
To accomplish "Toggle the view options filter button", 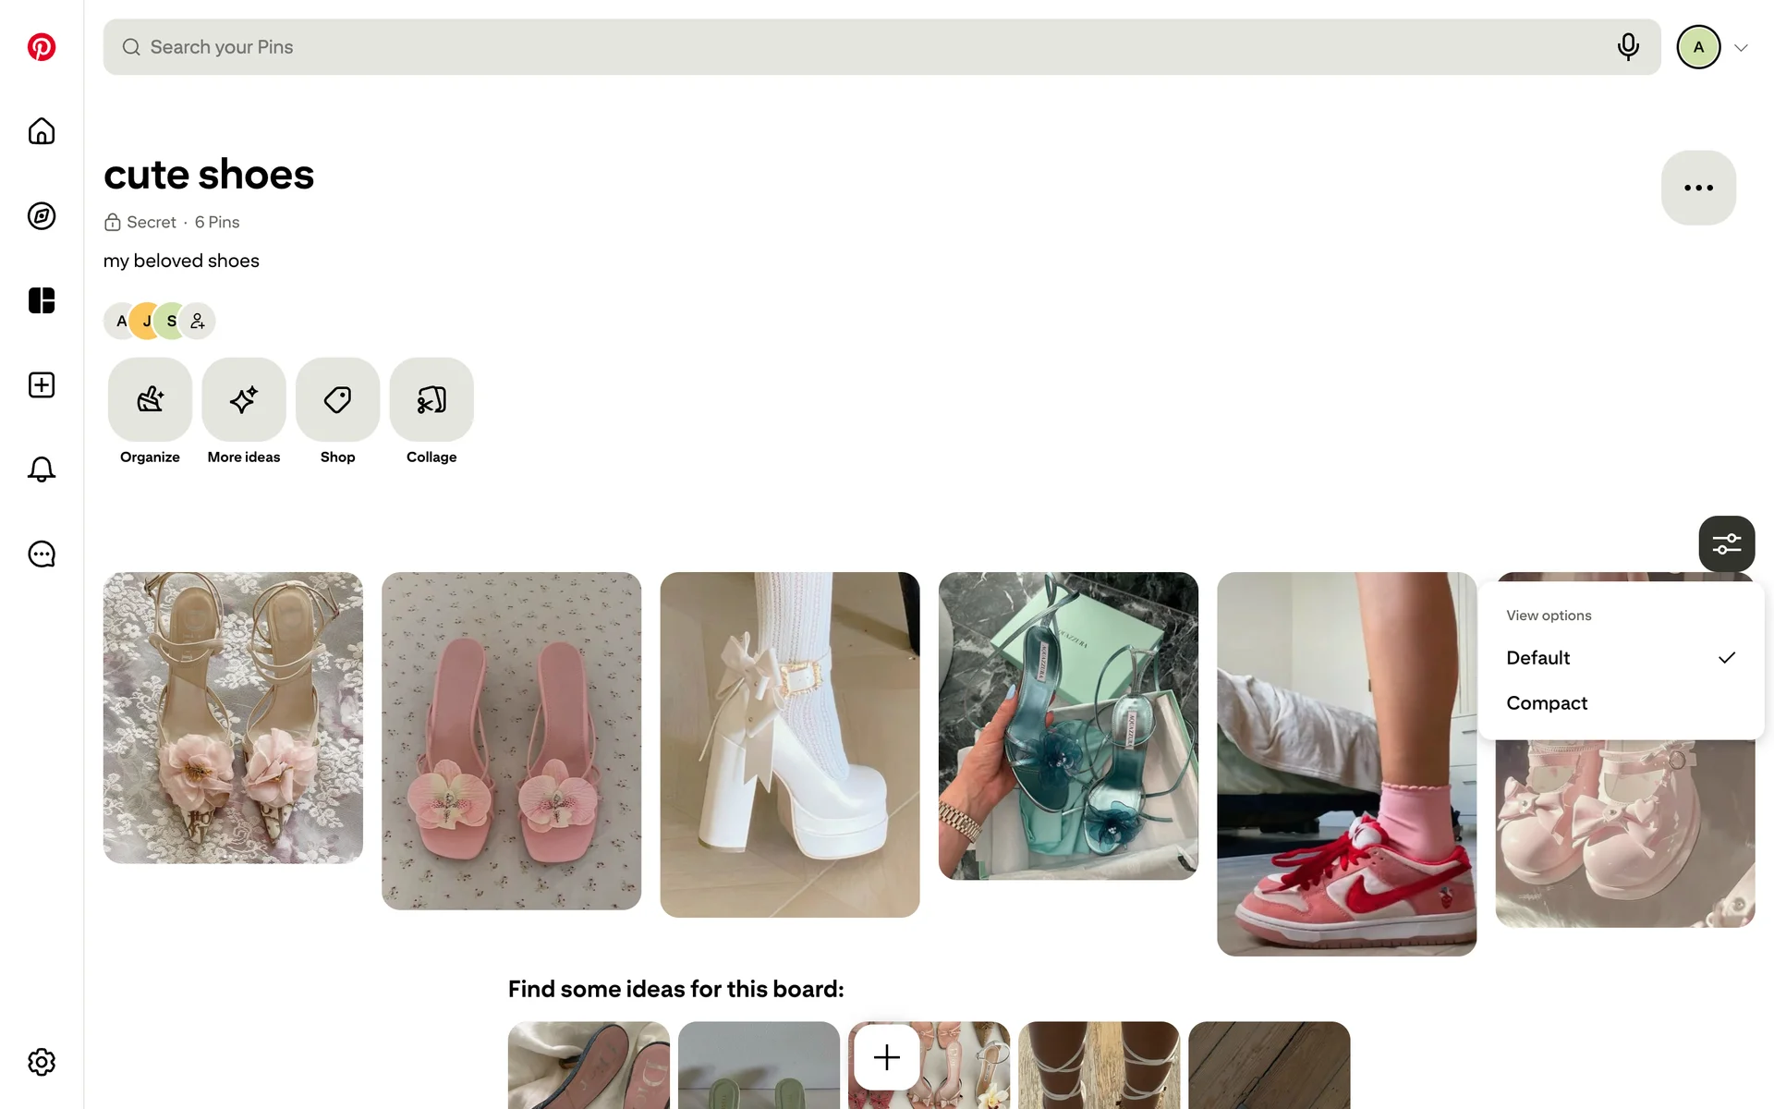I will [x=1726, y=543].
